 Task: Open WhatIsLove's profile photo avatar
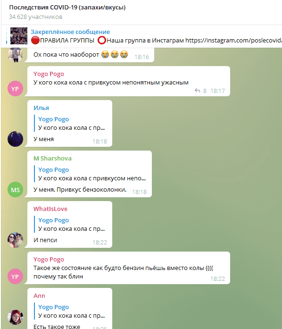(x=15, y=240)
